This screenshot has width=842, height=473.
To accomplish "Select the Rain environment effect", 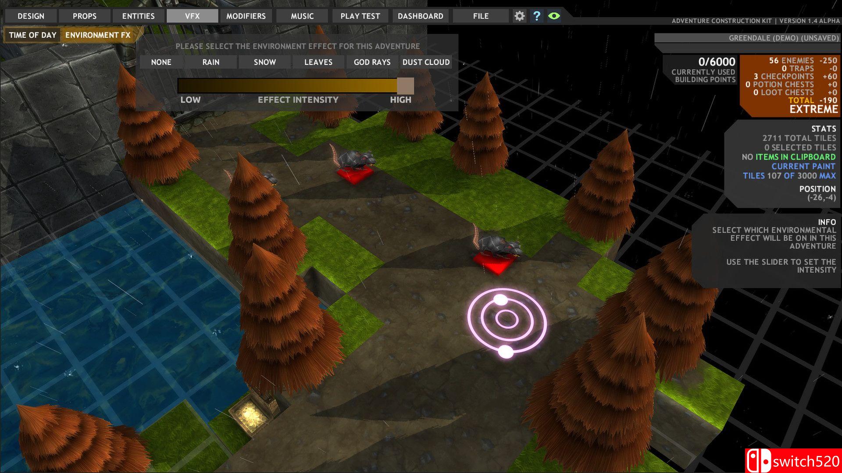I will 210,62.
